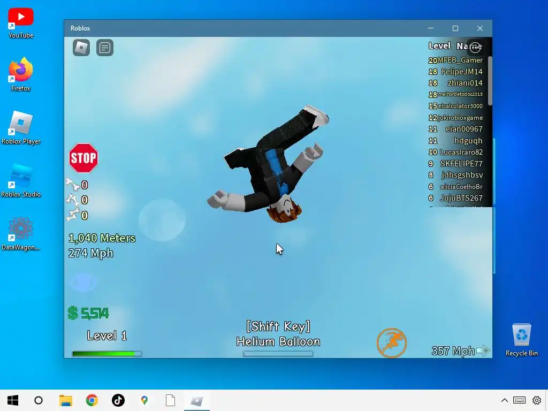Image resolution: width=548 pixels, height=411 pixels.
Task: Open YouTube desktop shortcut
Action: pyautogui.click(x=21, y=23)
